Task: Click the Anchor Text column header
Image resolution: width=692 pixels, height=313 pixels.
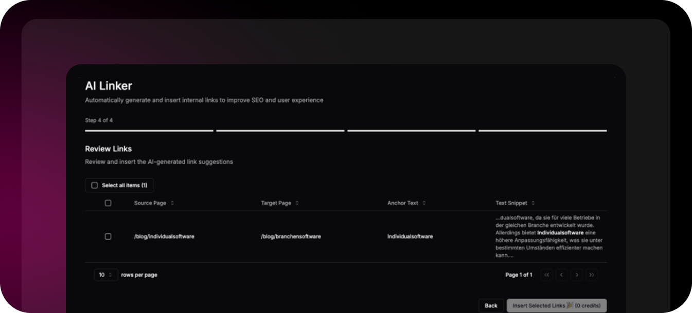Action: tap(403, 203)
